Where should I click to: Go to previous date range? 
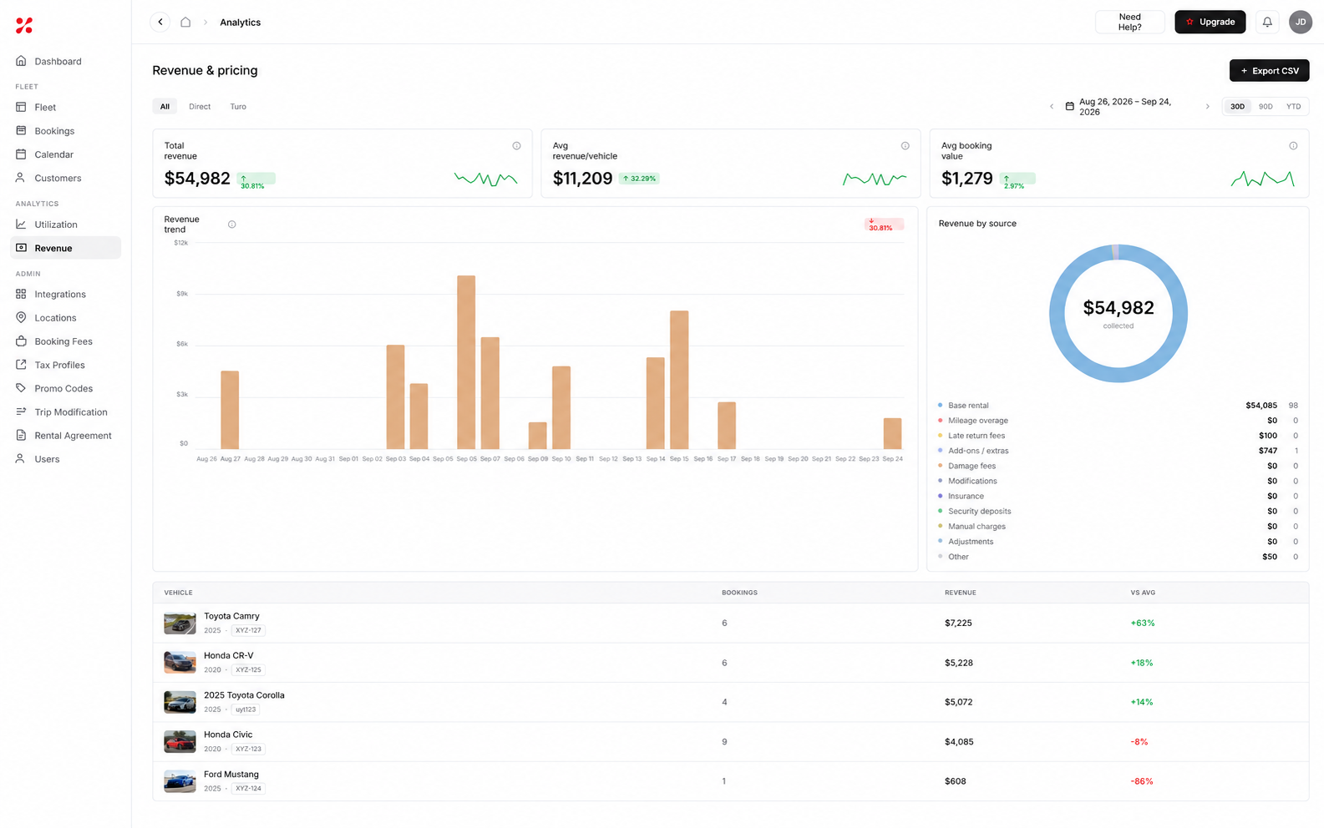(1052, 107)
